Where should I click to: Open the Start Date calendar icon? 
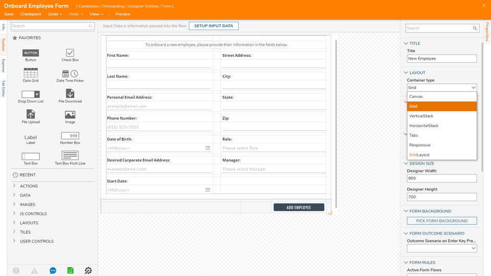[208, 190]
